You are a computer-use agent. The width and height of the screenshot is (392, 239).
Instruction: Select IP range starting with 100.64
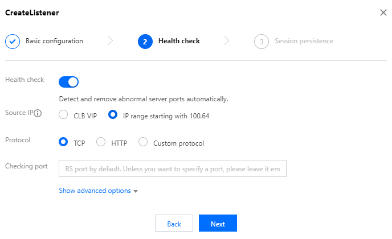pos(113,115)
